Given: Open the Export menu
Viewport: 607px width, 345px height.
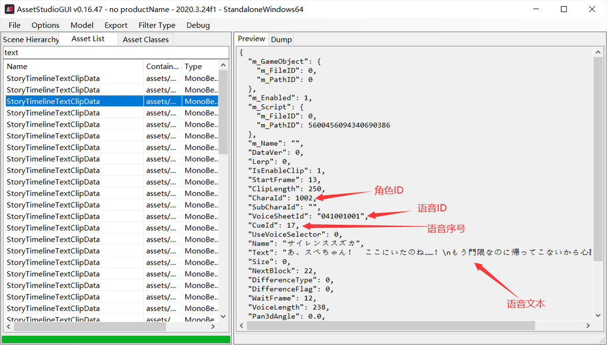Looking at the screenshot, I should [116, 25].
